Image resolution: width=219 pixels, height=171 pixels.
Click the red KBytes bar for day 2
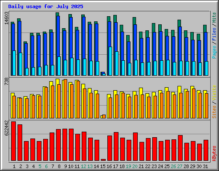coord(20,142)
